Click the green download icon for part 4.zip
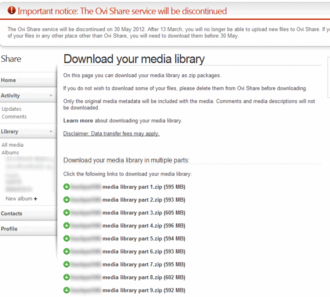 66,226
